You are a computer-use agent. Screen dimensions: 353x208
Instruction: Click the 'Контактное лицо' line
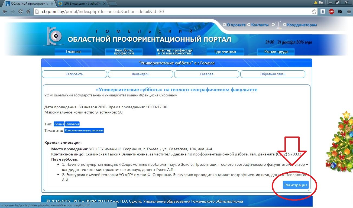176,154
